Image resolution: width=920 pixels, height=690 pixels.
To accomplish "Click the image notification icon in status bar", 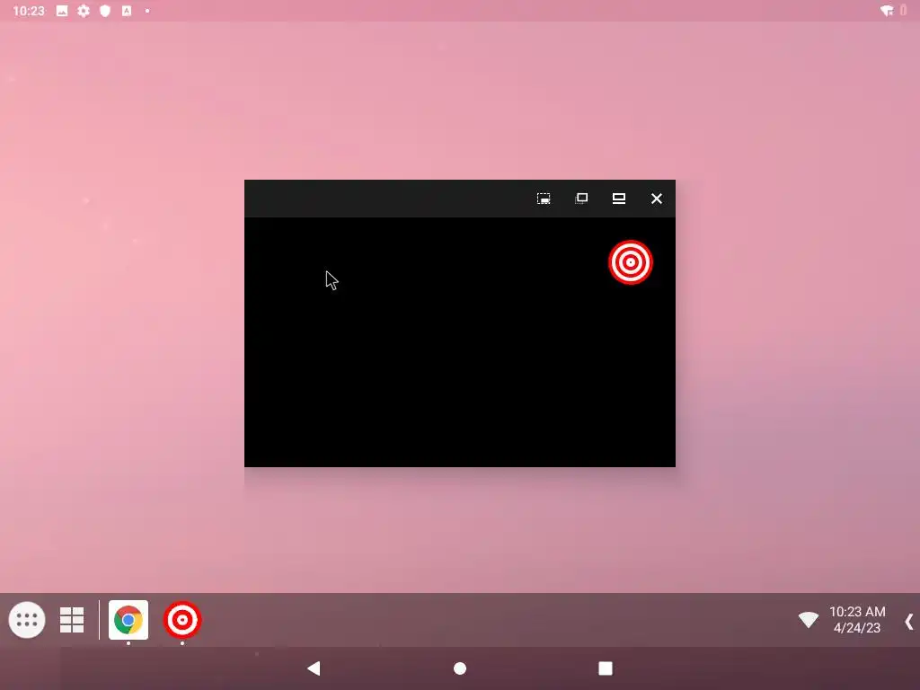I will coord(62,11).
